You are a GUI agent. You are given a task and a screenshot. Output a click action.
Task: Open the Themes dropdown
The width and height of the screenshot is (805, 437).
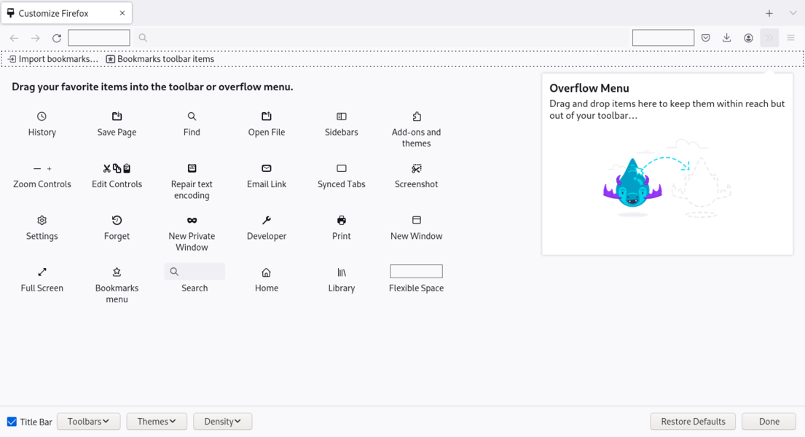coord(157,421)
